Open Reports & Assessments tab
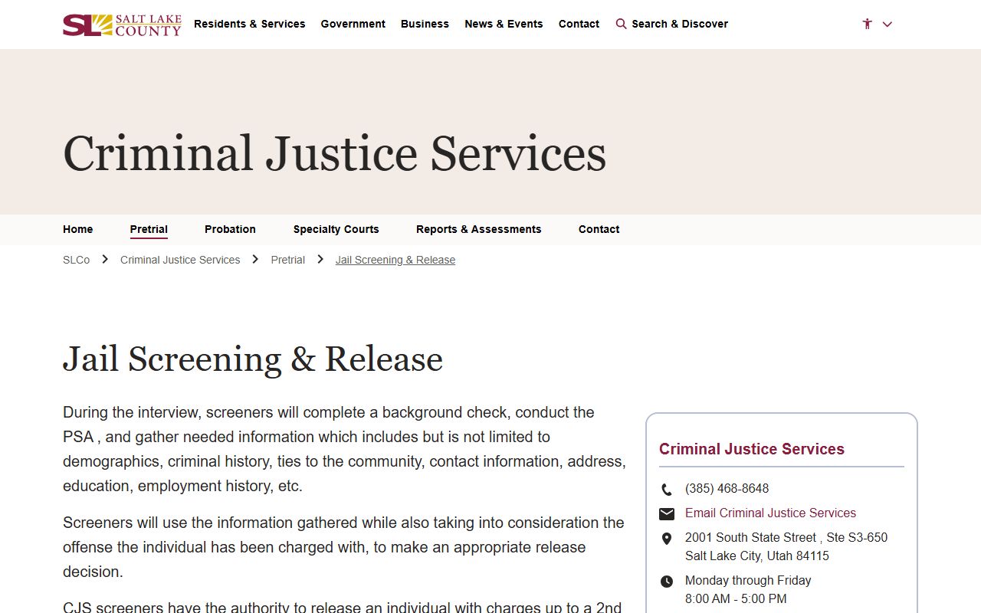Image resolution: width=981 pixels, height=613 pixels. (479, 229)
